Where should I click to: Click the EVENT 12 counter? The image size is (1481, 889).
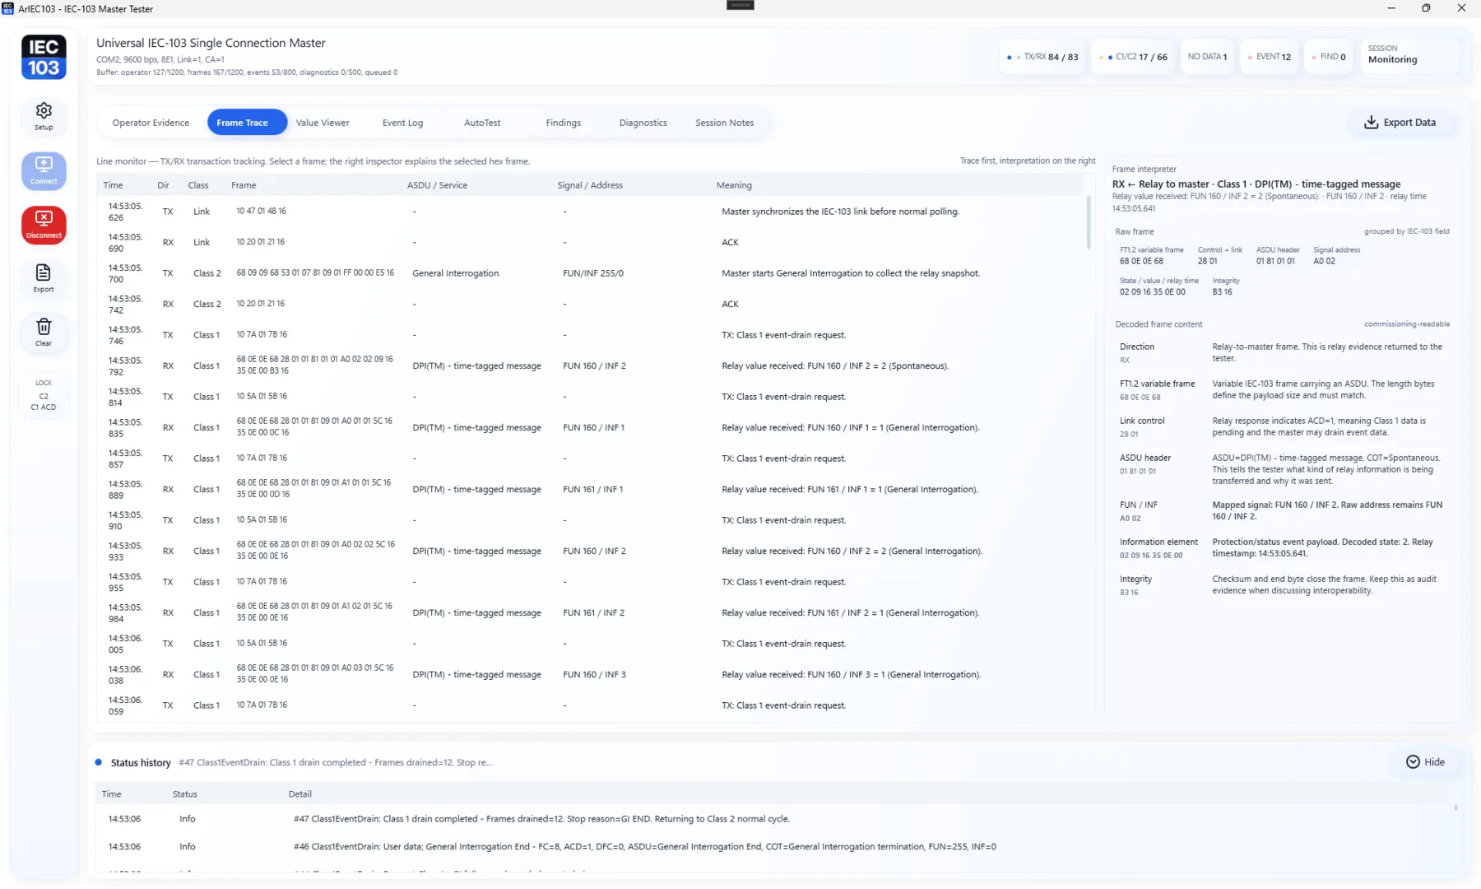(x=1269, y=57)
